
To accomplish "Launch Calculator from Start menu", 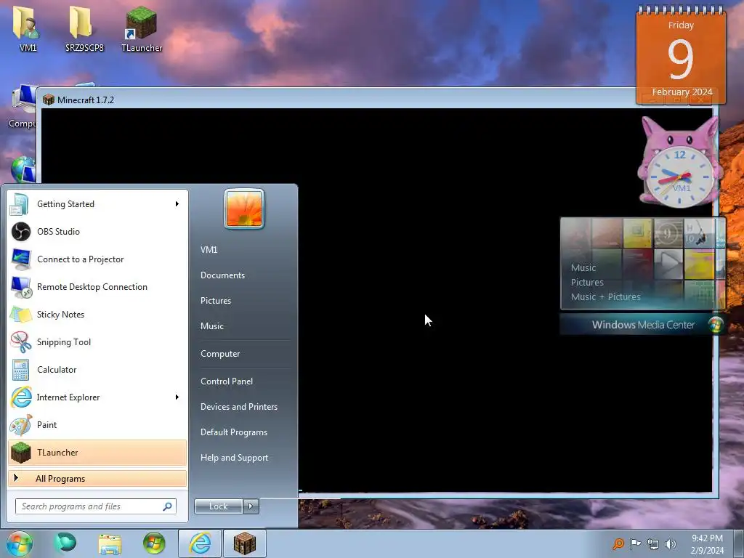I will click(97, 370).
